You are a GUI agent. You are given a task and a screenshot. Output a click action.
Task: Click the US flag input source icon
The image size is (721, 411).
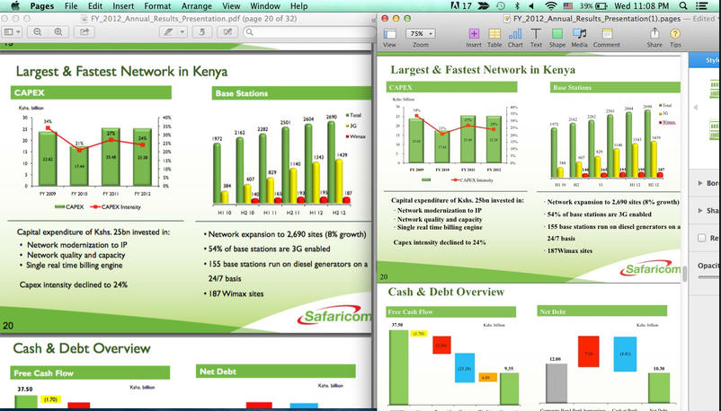[x=568, y=6]
